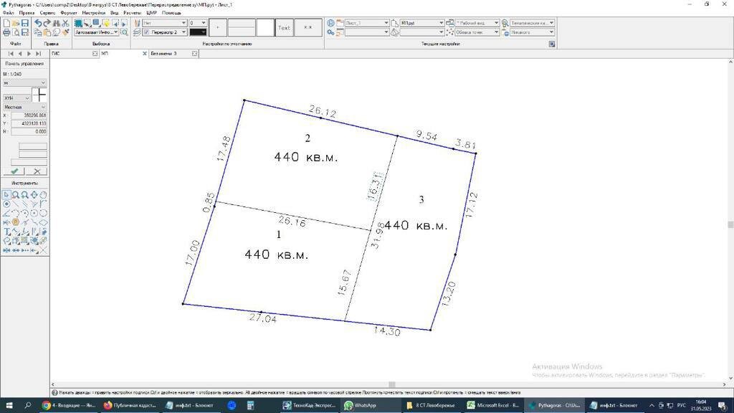Viewport: 734px width, 413px height.
Task: Open Microsoft Excel in the taskbar
Action: click(x=493, y=406)
